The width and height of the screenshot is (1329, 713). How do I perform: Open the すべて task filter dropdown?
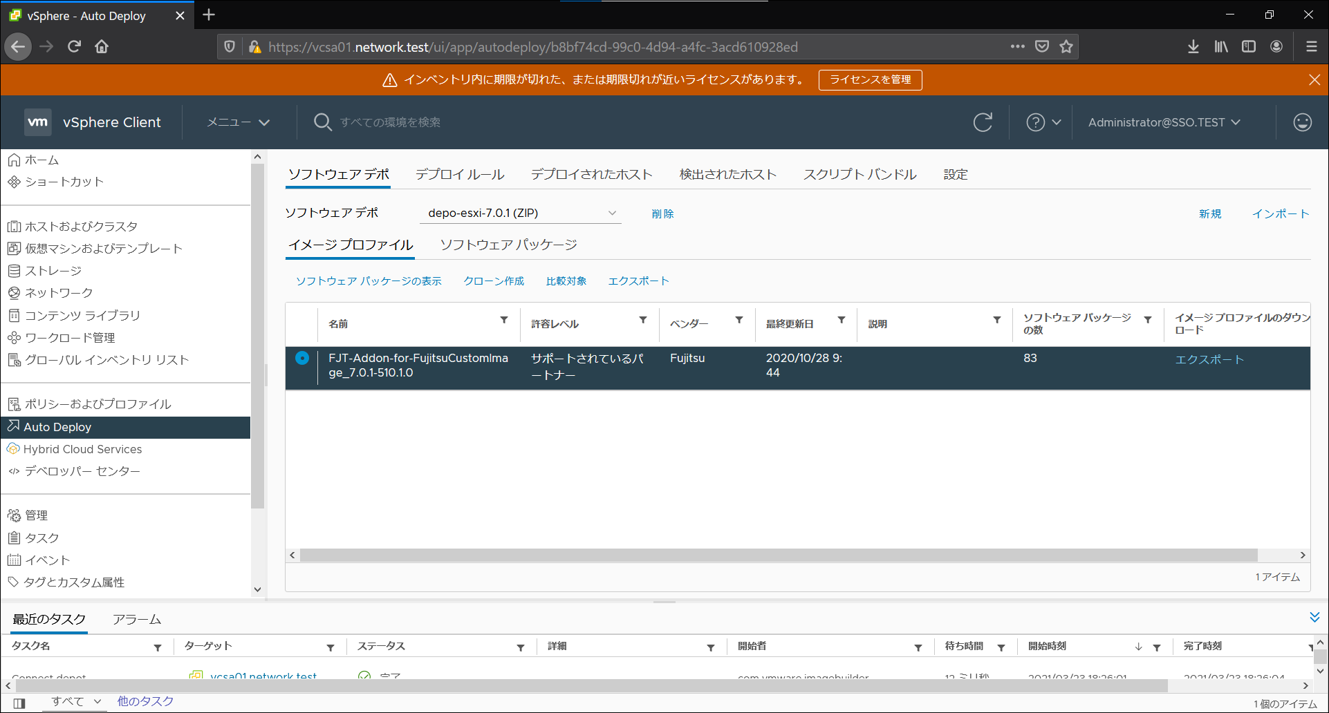76,701
